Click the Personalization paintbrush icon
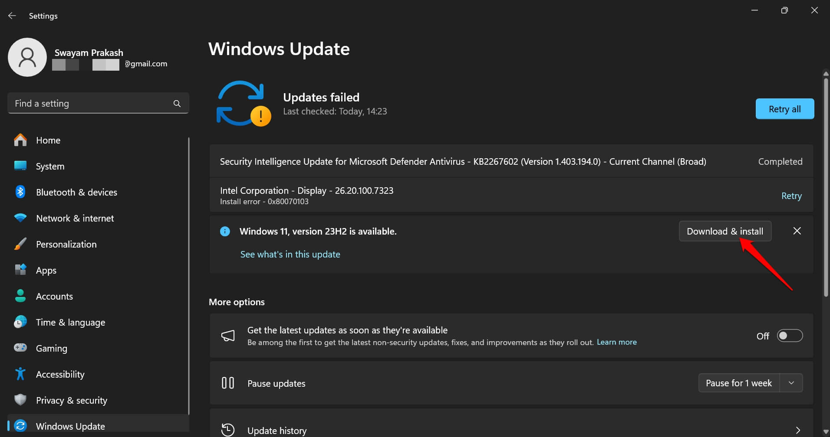 (20, 244)
